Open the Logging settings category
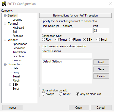 click(x=17, y=20)
